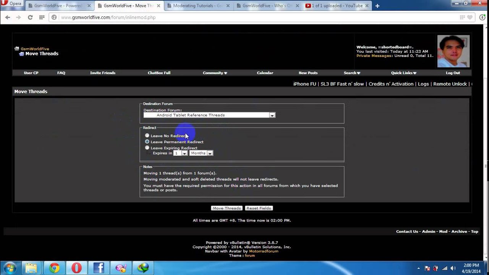This screenshot has height=275, width=489.
Task: Select 'Leave Expiring Redirect' radio button
Action: point(147,148)
